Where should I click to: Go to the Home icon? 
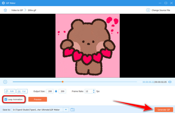pyautogui.click(x=5, y=10)
